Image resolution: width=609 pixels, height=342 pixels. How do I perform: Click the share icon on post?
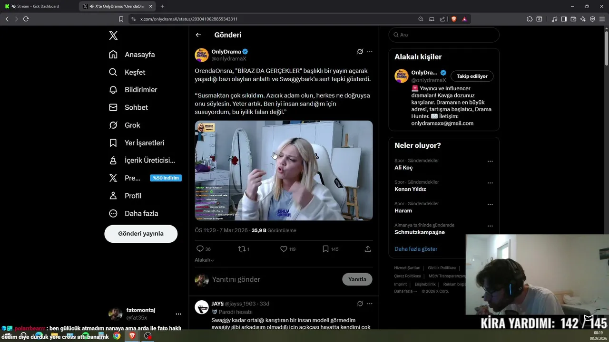[368, 249]
